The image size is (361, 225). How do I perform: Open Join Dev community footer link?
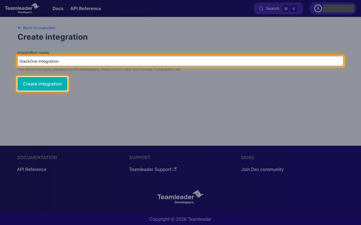click(262, 169)
